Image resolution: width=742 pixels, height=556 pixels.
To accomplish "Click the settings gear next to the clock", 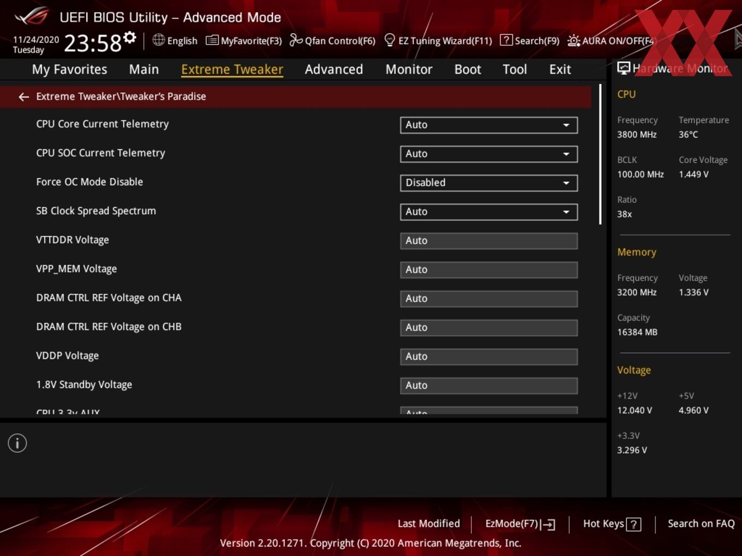I will click(x=130, y=38).
